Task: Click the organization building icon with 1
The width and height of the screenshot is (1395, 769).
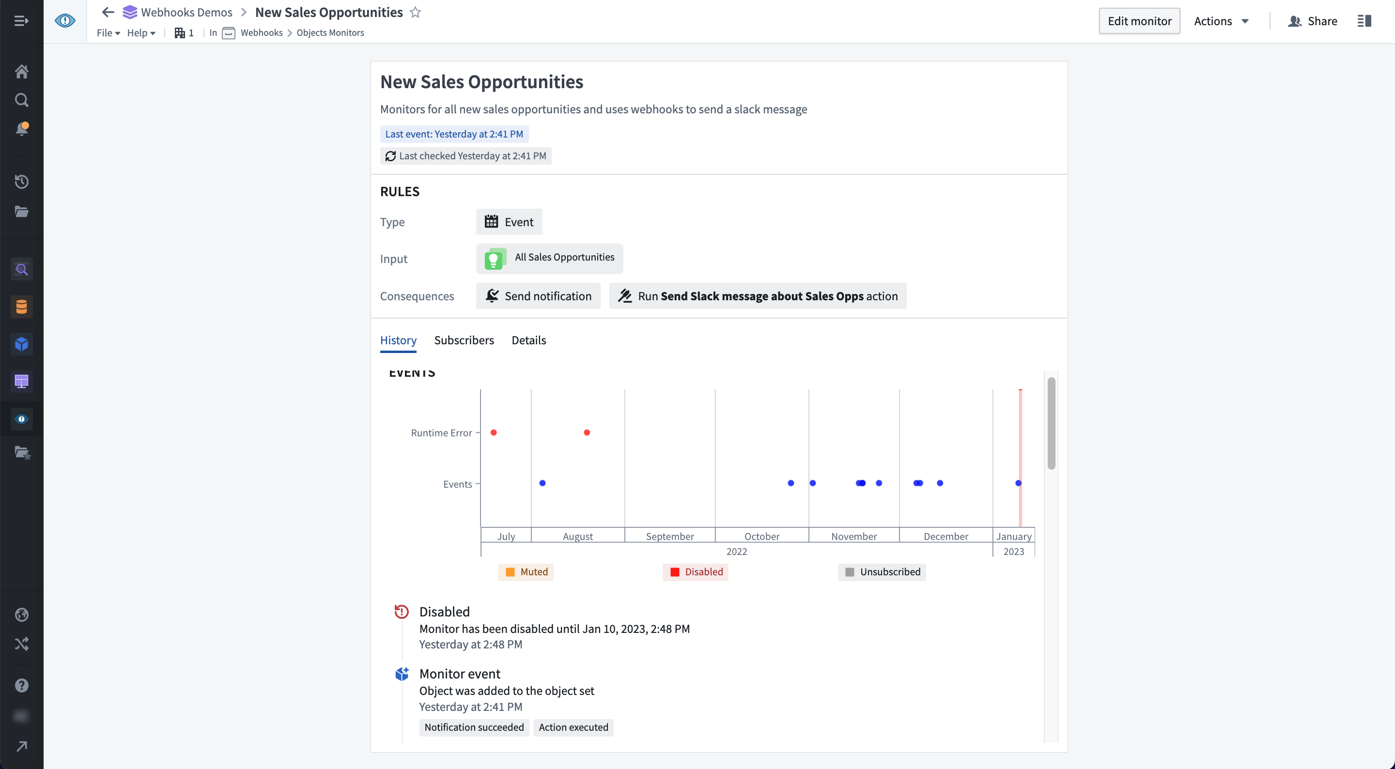Action: (x=184, y=33)
